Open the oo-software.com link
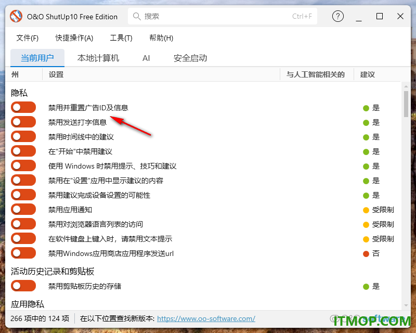The height and width of the screenshot is (333, 416). (206, 318)
